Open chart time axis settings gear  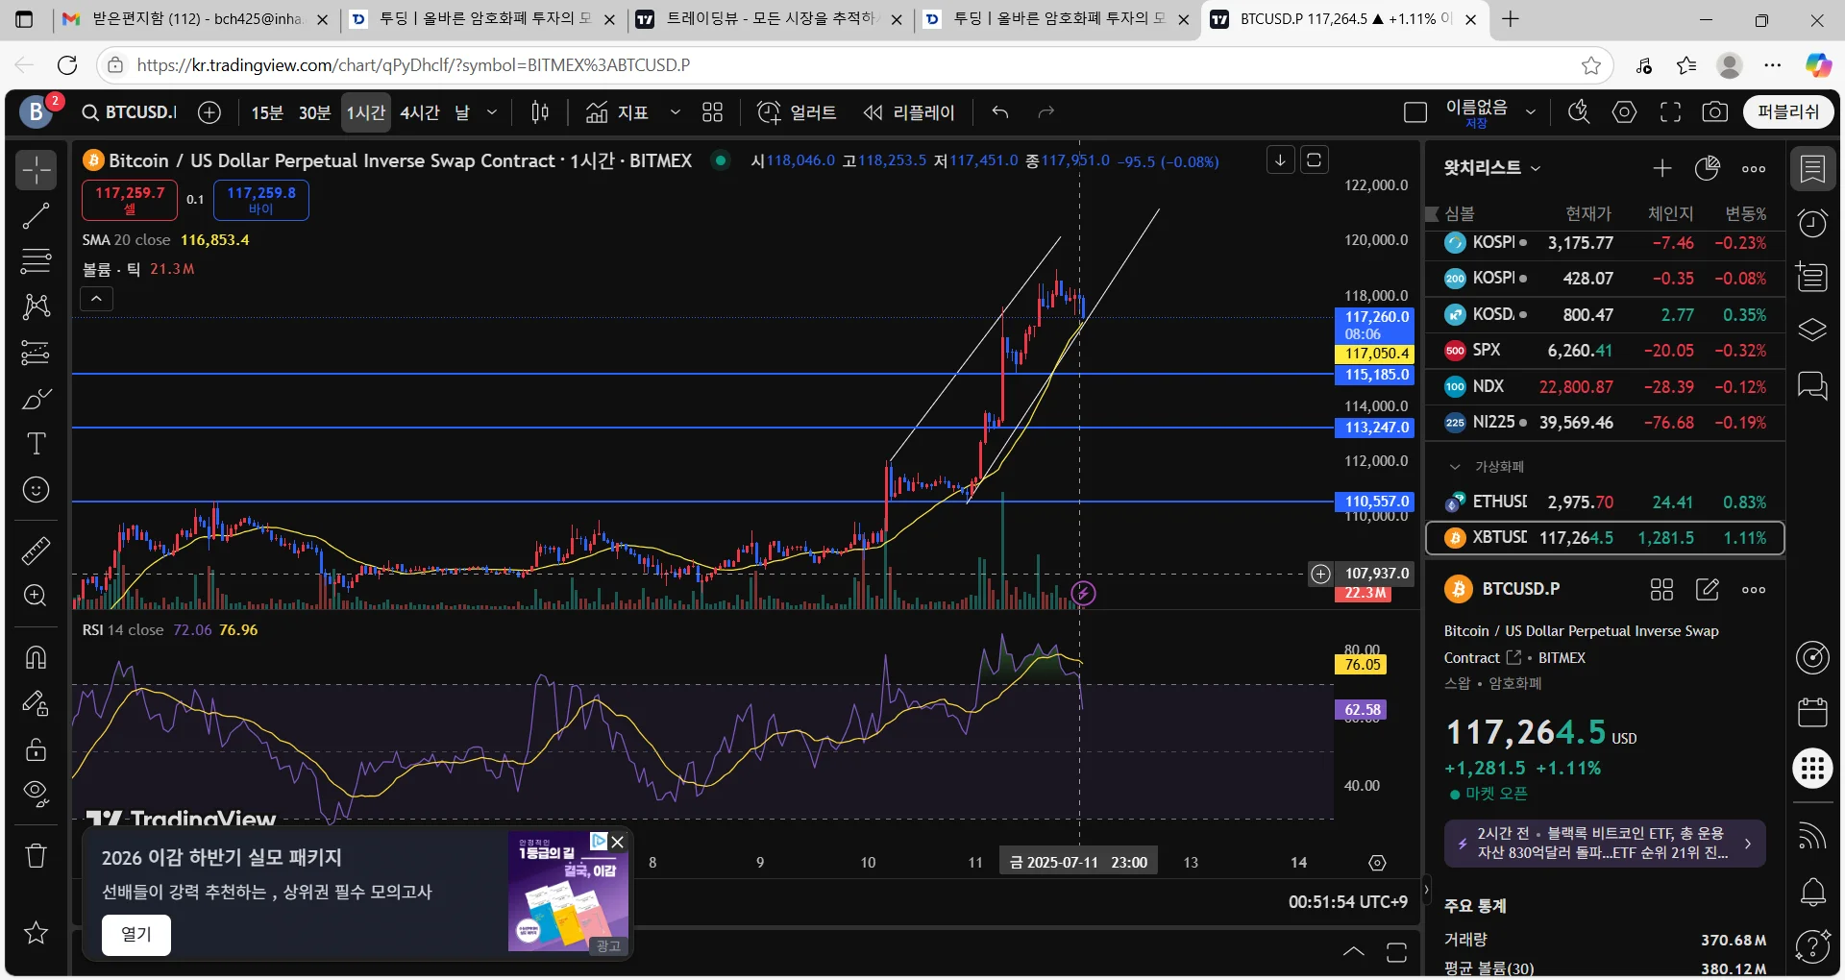[x=1377, y=863]
